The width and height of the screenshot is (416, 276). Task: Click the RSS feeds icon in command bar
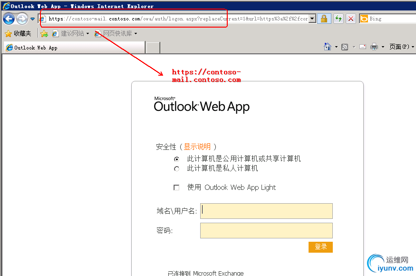click(x=345, y=47)
